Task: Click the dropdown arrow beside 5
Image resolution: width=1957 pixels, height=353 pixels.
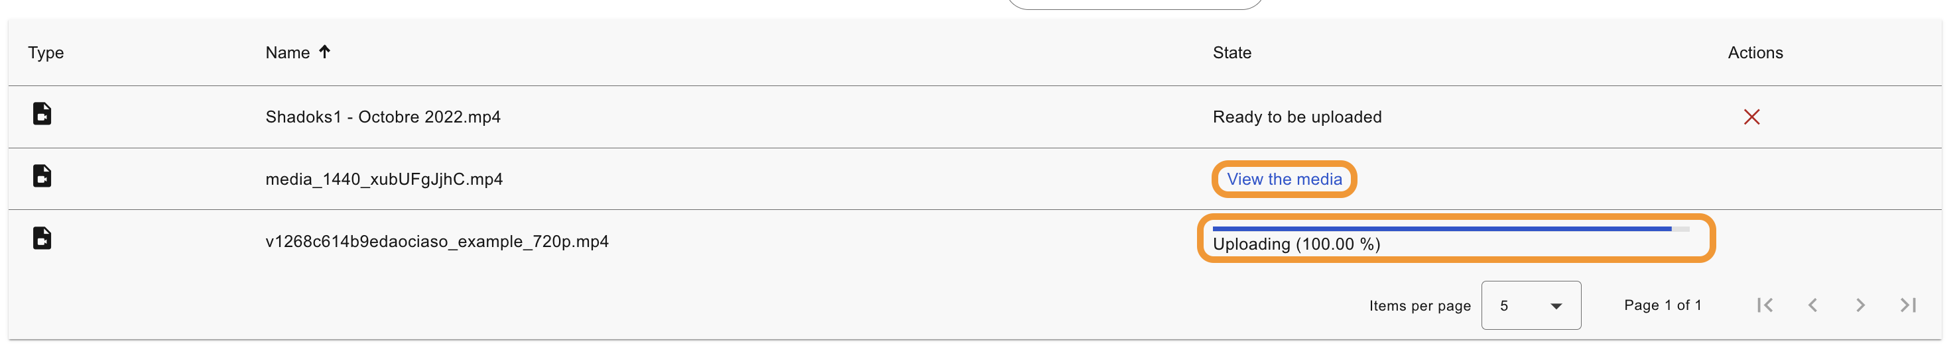Action: 1556,306
